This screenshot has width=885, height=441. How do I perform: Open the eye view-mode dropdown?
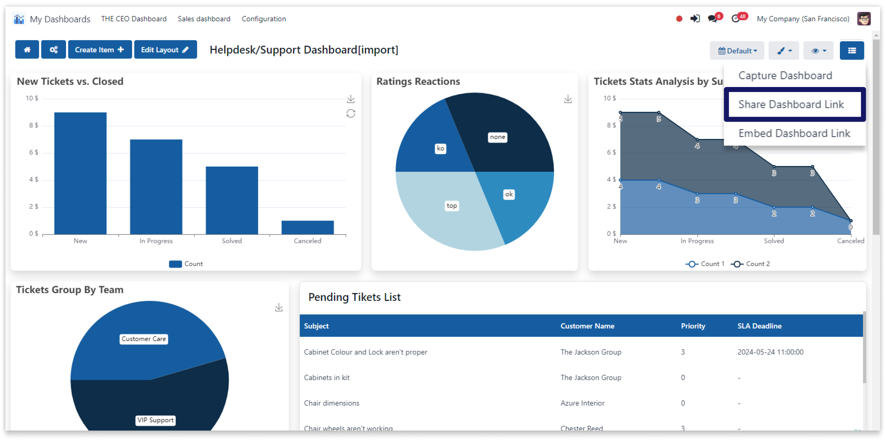[818, 50]
